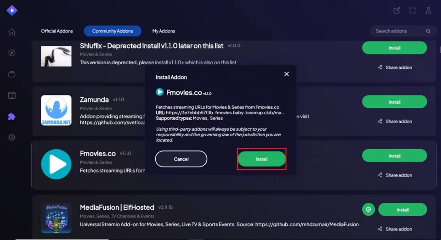
Task: Click Share addon text for Shluflix
Action: pyautogui.click(x=399, y=67)
